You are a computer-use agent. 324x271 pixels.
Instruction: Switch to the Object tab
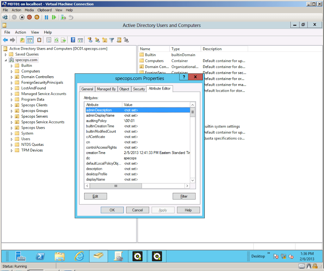click(124, 89)
